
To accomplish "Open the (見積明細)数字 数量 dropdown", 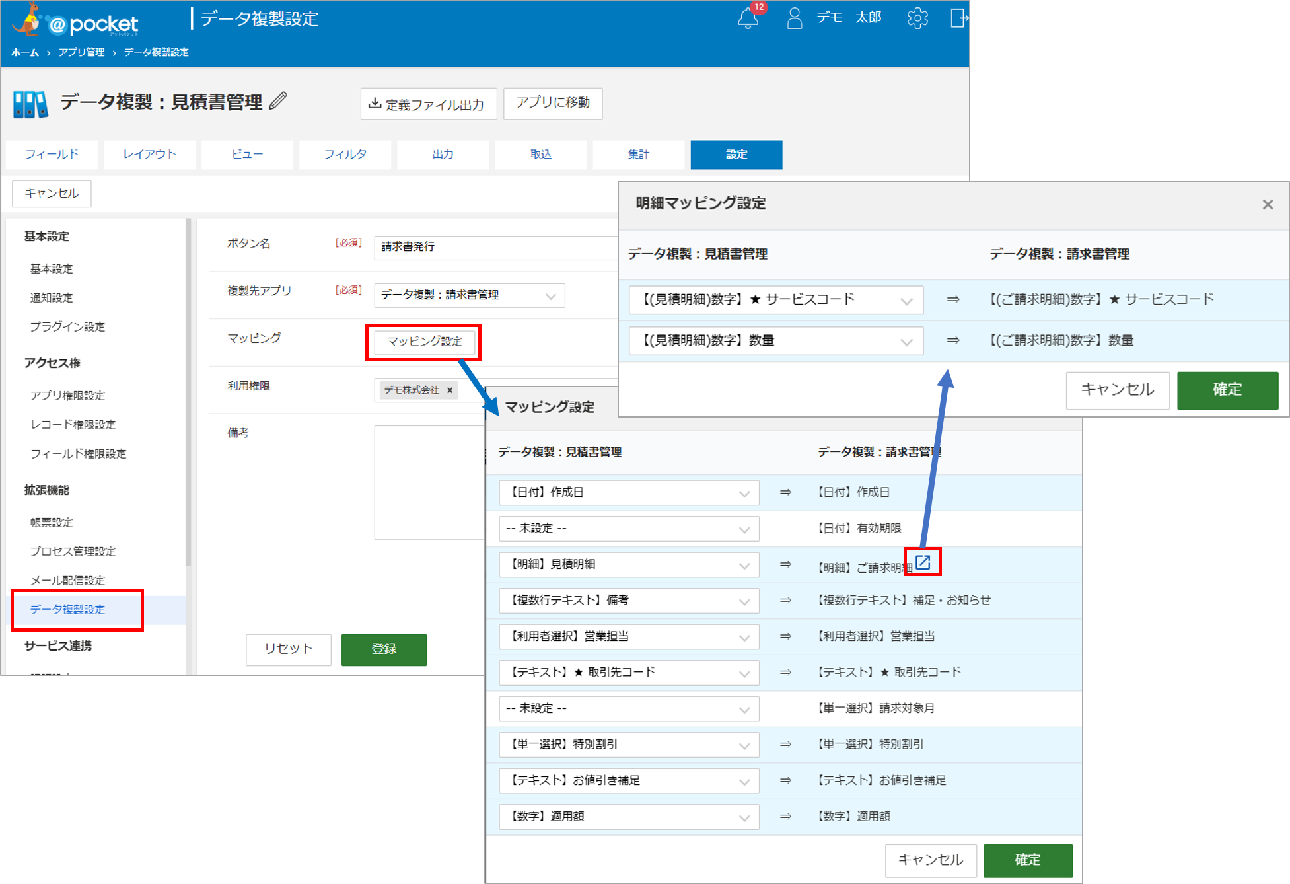I will point(776,341).
